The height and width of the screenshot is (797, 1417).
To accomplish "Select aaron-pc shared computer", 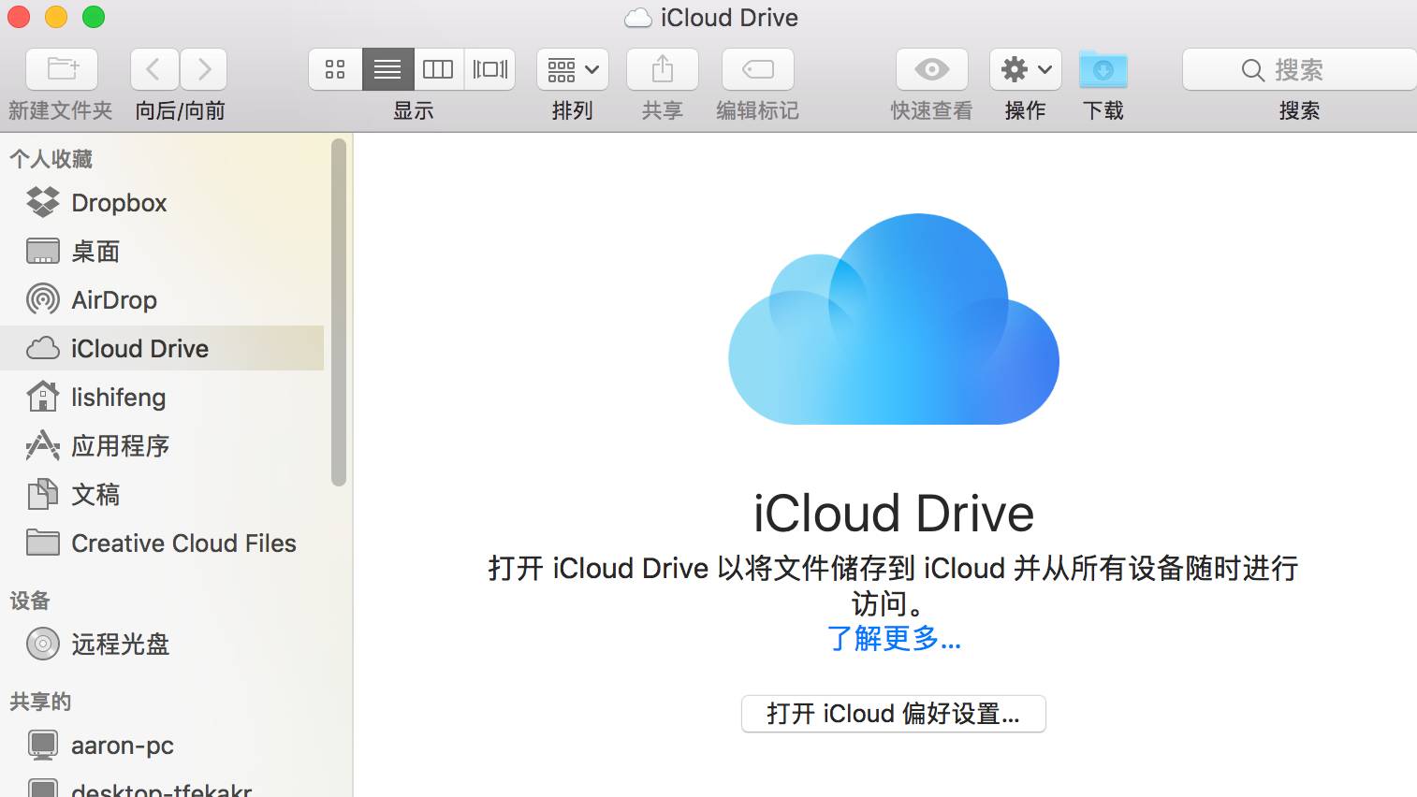I will click(162, 746).
